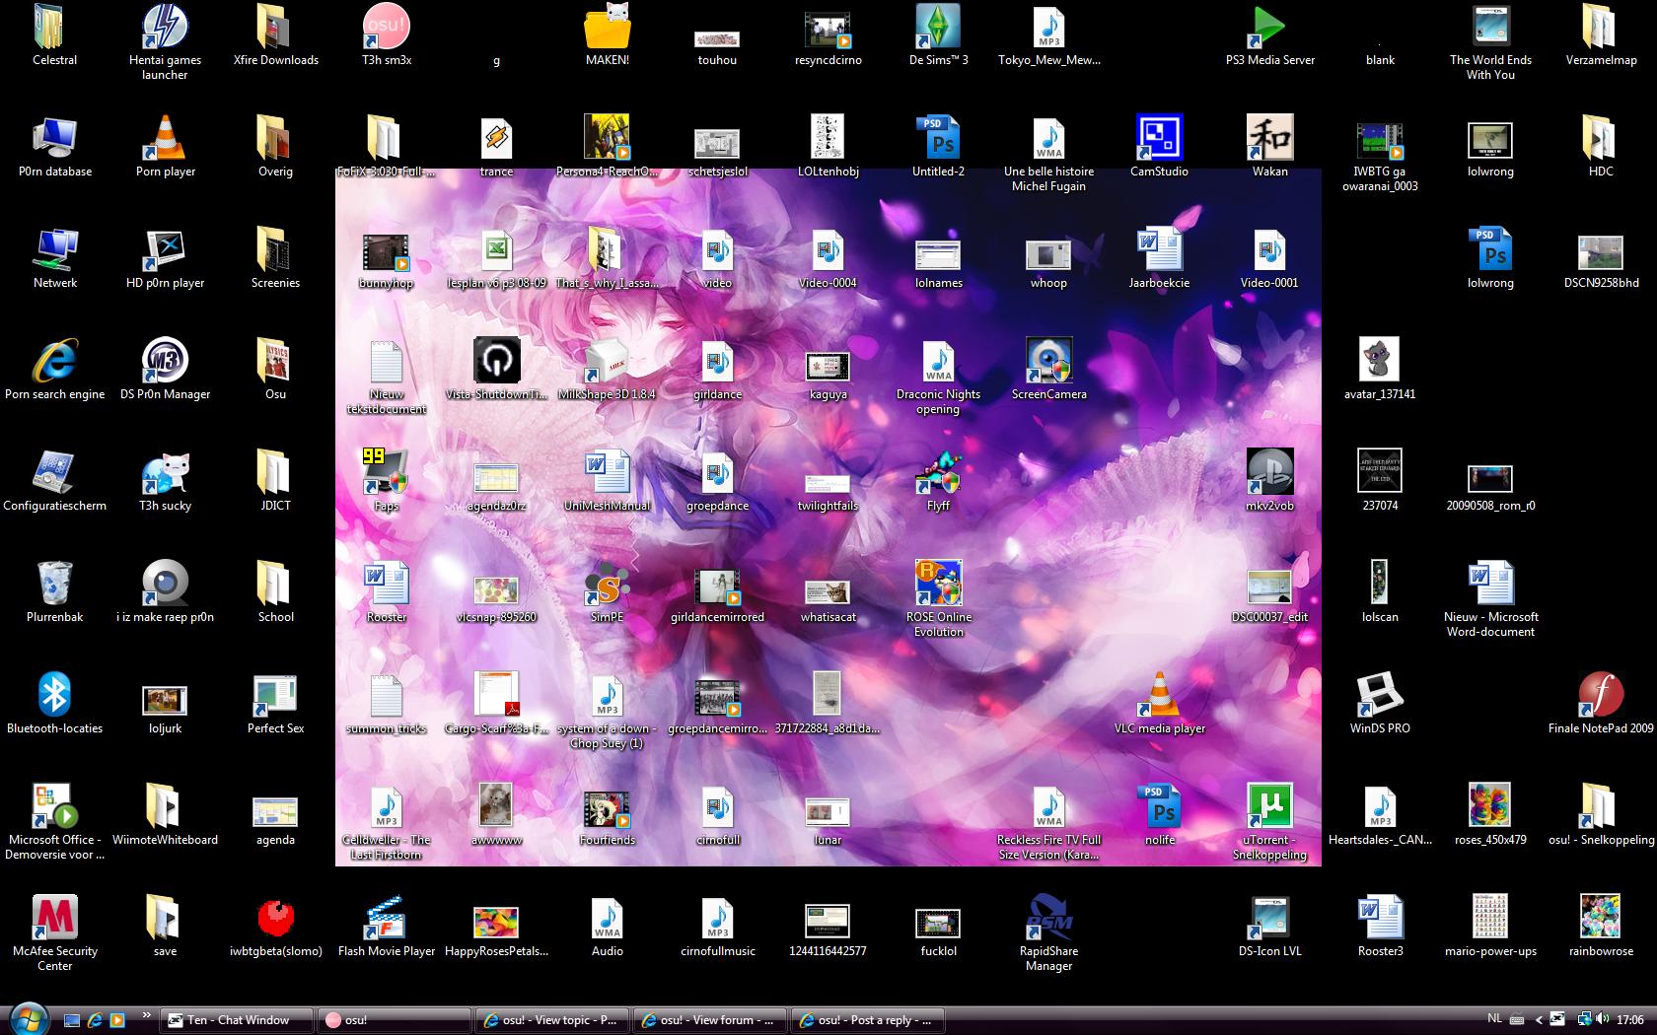Open the WiimoteWhiteboard folder
This screenshot has width=1657, height=1035.
[165, 816]
